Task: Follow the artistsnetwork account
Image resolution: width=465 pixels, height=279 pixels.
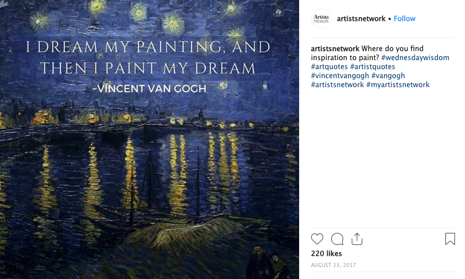Action: [x=404, y=19]
